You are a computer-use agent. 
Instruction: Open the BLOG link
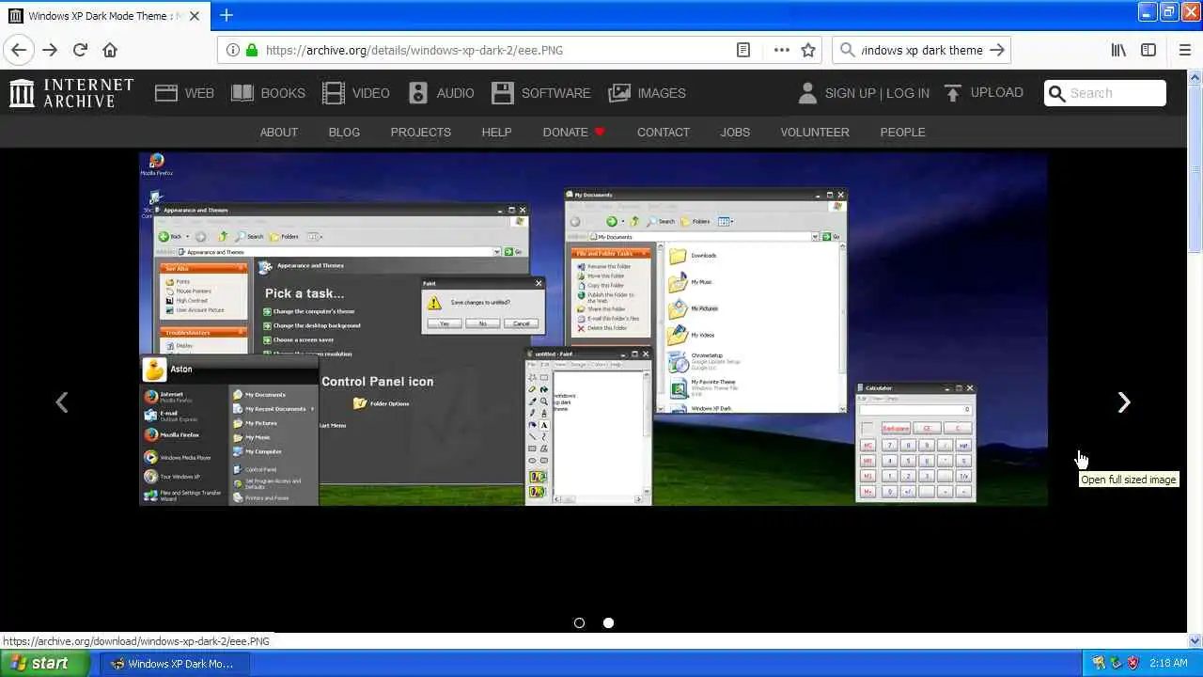point(344,132)
